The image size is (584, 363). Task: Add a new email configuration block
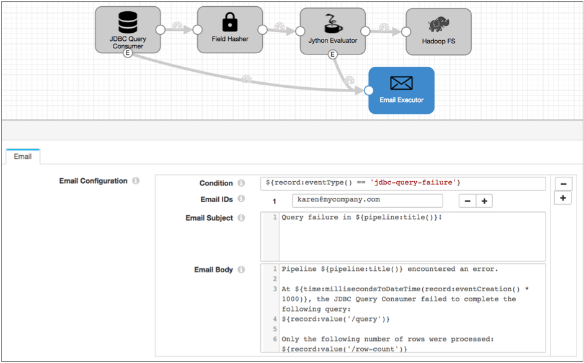(563, 198)
